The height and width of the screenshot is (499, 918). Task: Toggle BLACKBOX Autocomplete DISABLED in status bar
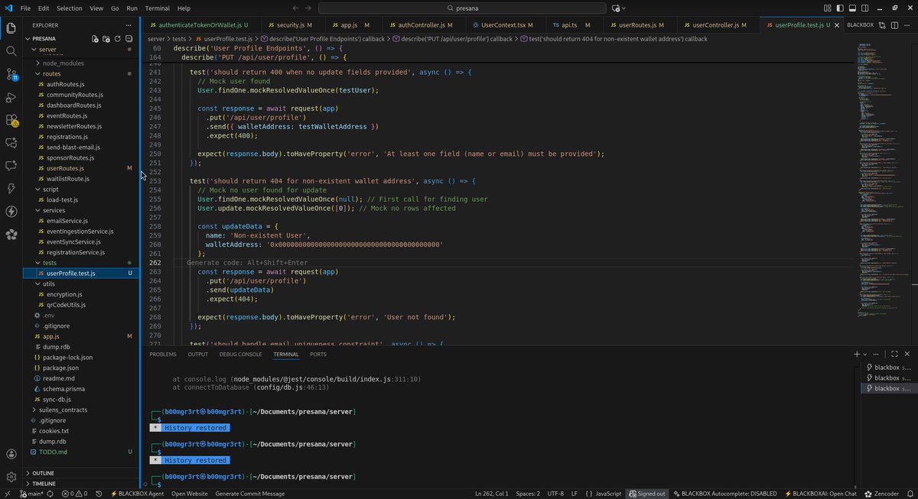(724, 494)
